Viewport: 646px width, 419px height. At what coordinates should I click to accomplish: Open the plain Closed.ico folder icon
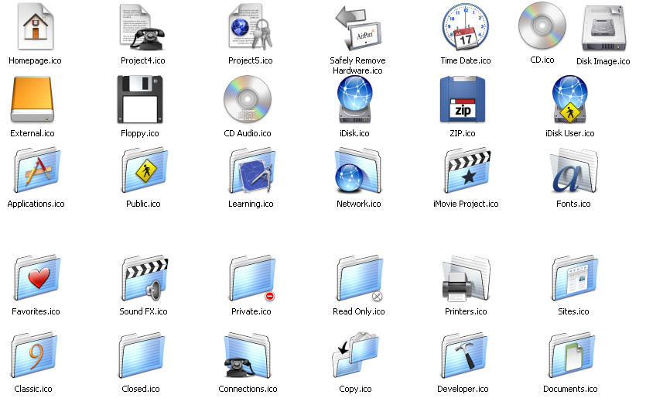pyautogui.click(x=142, y=355)
